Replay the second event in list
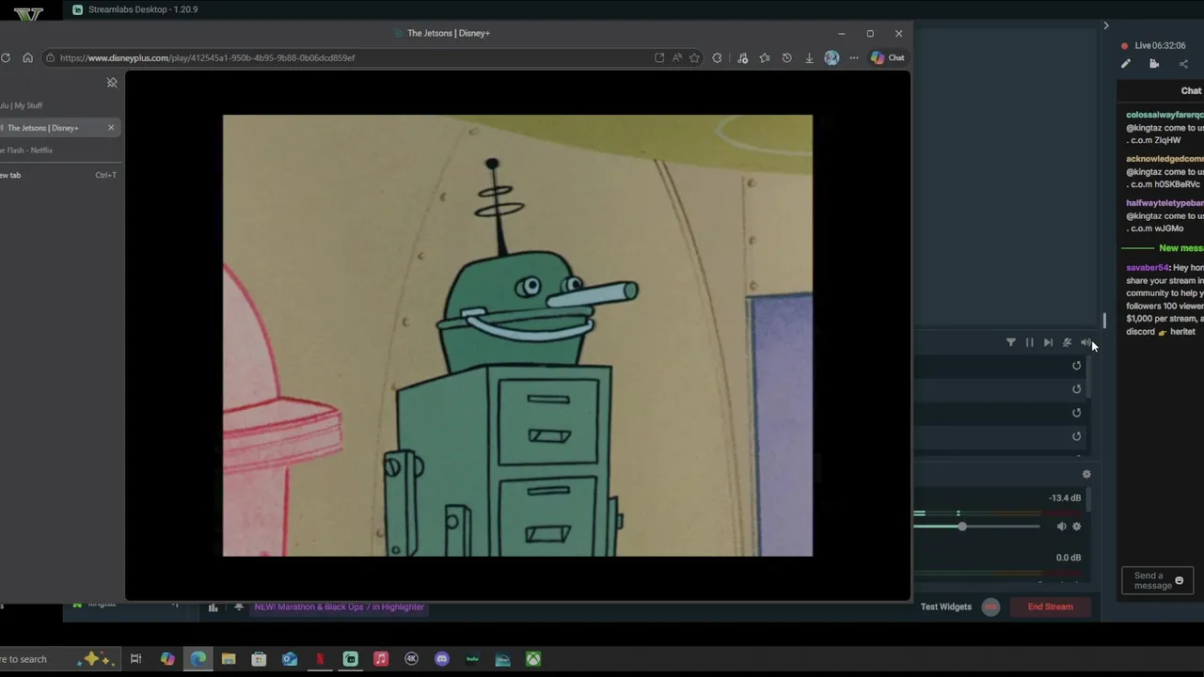The image size is (1204, 677). (1077, 389)
